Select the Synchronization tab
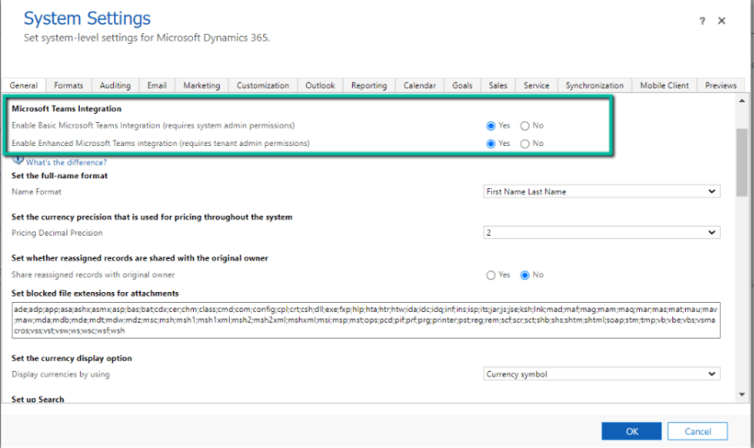Viewport: 754px width, 448px height. click(x=594, y=85)
